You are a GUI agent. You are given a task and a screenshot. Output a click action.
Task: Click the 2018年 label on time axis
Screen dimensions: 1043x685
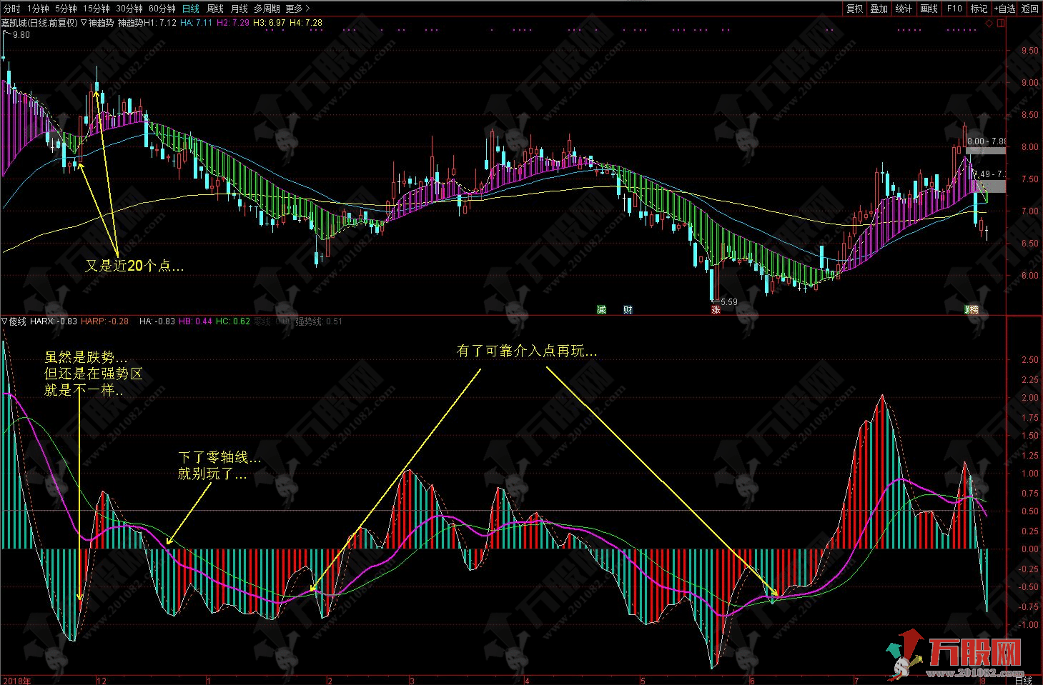[x=16, y=680]
